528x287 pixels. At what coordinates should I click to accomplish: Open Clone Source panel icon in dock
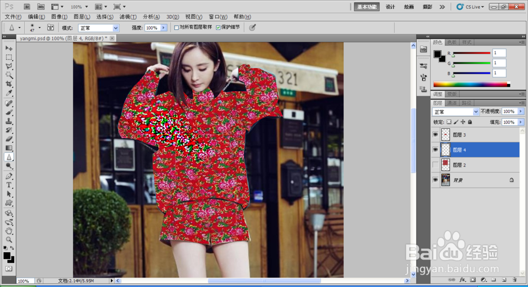pyautogui.click(x=423, y=89)
